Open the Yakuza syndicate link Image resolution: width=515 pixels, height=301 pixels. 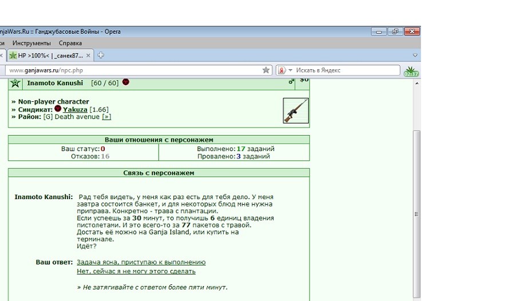coord(75,109)
